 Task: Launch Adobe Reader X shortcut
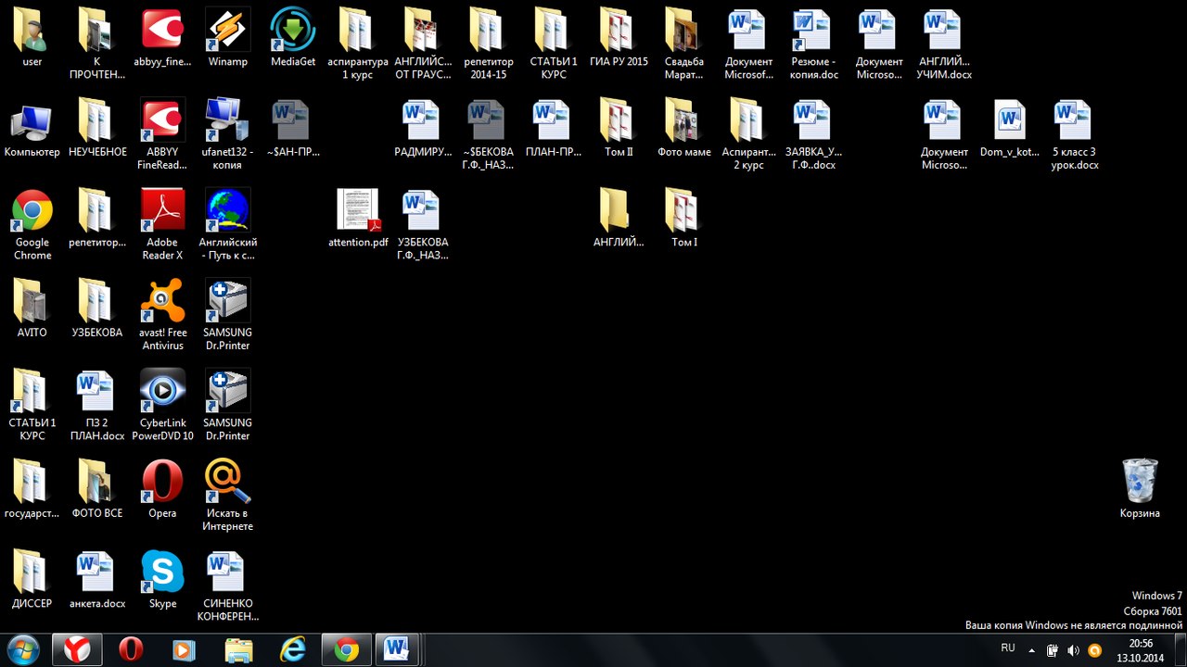click(x=162, y=223)
